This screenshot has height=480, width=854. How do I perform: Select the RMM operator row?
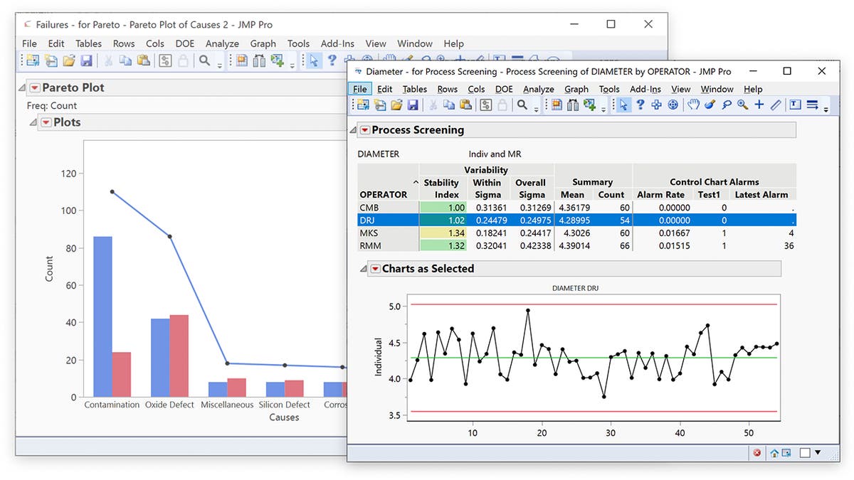(576, 246)
